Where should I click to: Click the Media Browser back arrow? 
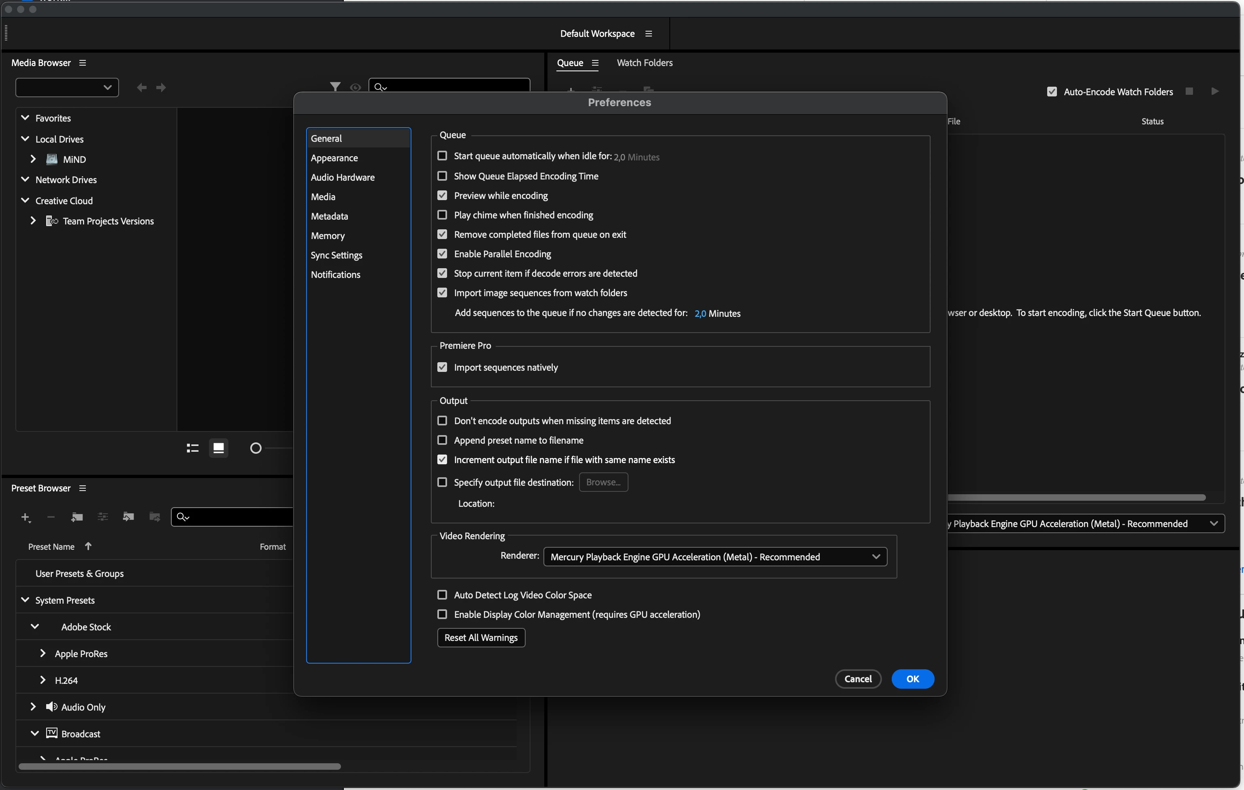(142, 88)
